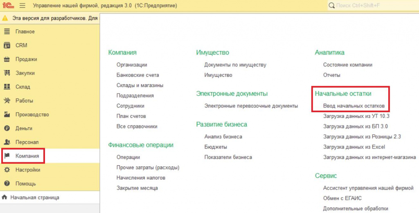The height and width of the screenshot is (213, 419).
Task: Open Склады и магазины
Action: click(140, 85)
